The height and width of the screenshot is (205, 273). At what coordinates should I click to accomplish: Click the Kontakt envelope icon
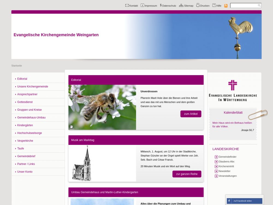coord(127,5)
